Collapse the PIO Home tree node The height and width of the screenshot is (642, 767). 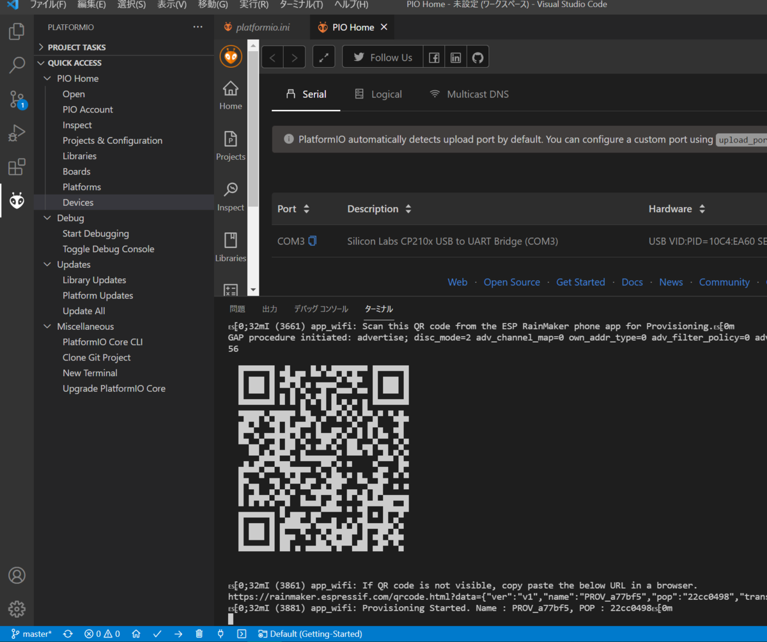point(47,79)
